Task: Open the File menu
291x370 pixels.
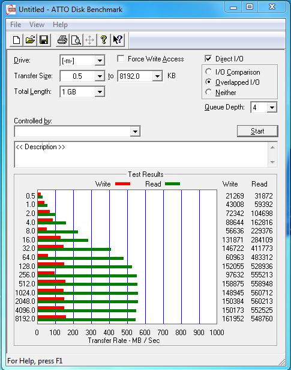Action: 16,25
